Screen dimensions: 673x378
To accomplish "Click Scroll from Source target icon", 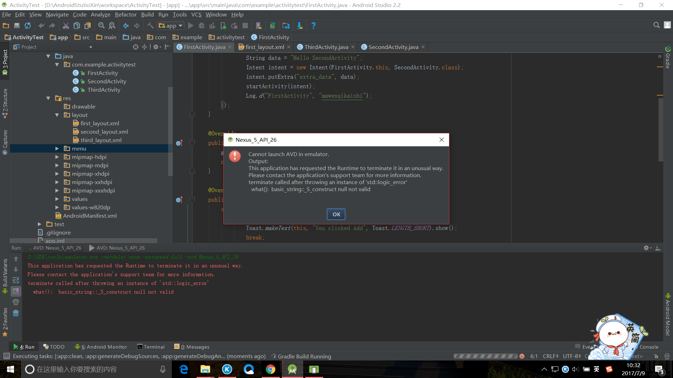I will tap(136, 47).
